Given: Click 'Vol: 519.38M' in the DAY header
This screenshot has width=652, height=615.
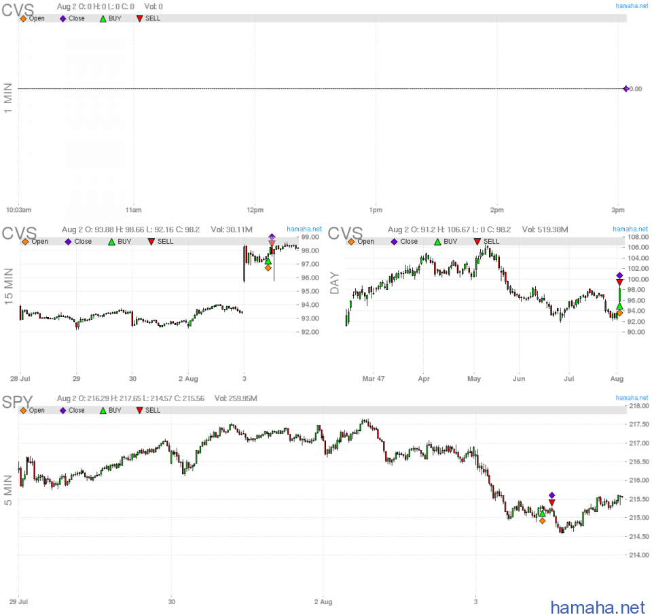Looking at the screenshot, I should (545, 230).
